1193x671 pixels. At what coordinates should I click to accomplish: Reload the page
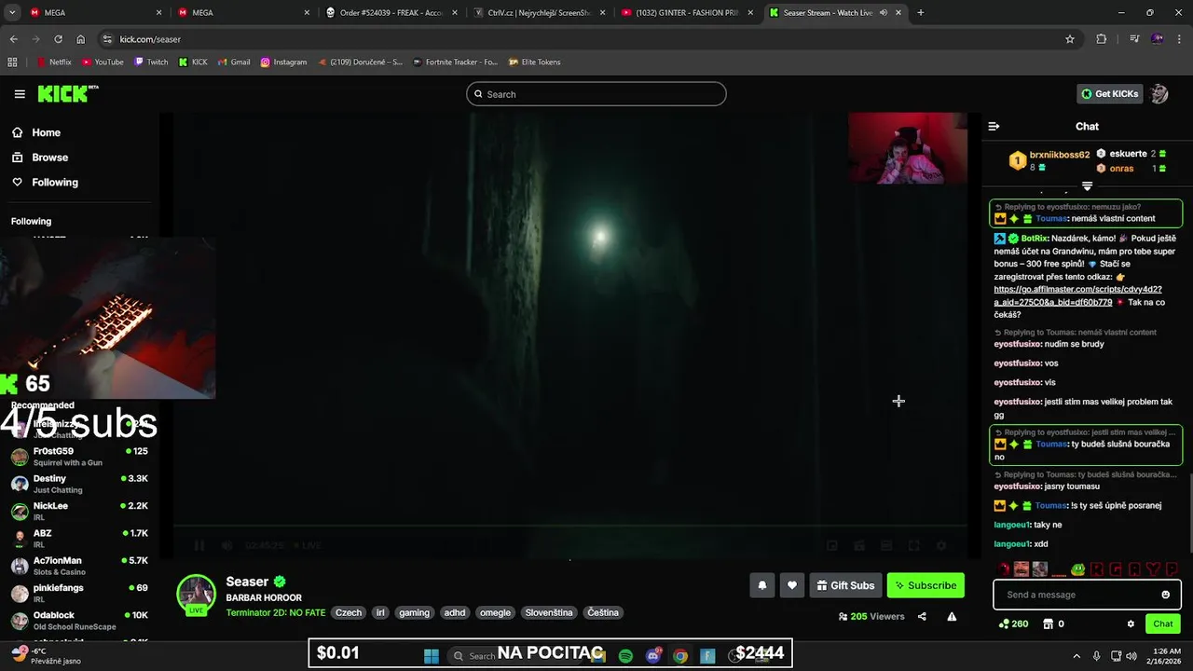pyautogui.click(x=58, y=39)
